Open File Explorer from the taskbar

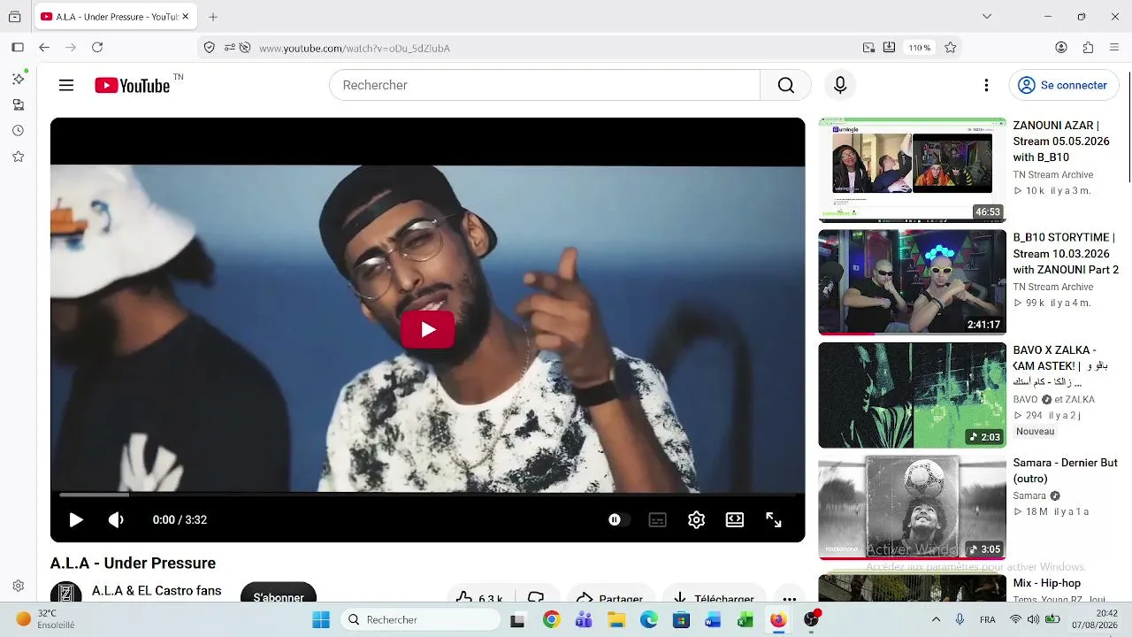[616, 619]
